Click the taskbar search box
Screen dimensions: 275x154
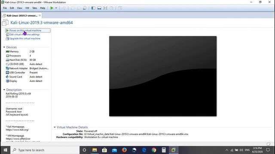click(x=45, y=150)
